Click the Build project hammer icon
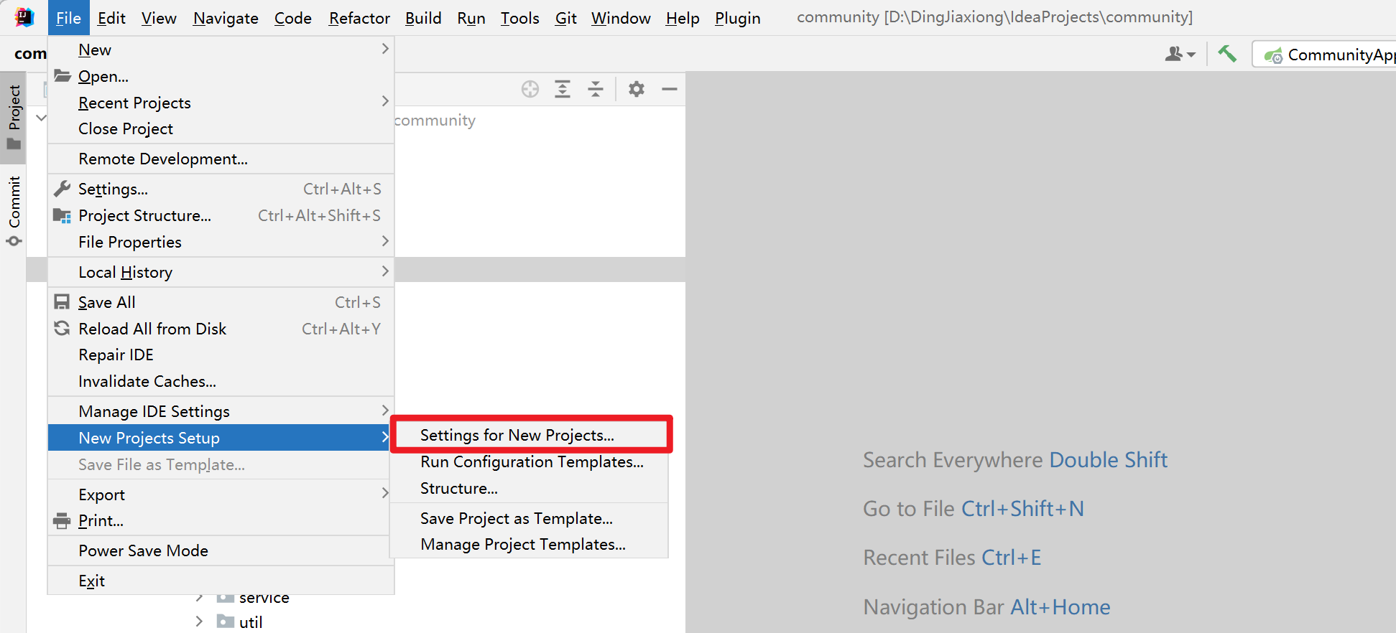1396x633 pixels. pos(1227,54)
